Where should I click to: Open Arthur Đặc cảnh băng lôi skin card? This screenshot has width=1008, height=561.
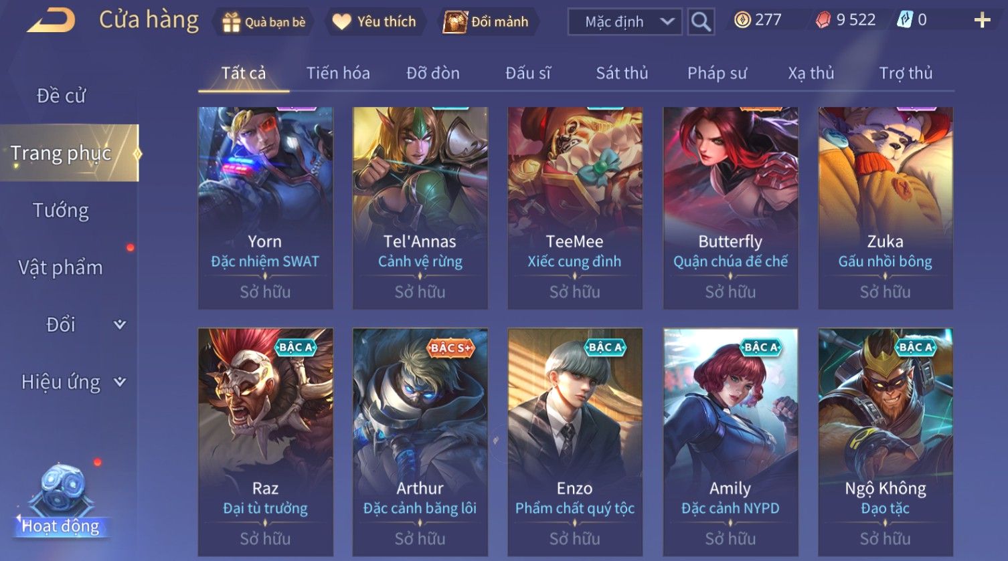click(420, 442)
